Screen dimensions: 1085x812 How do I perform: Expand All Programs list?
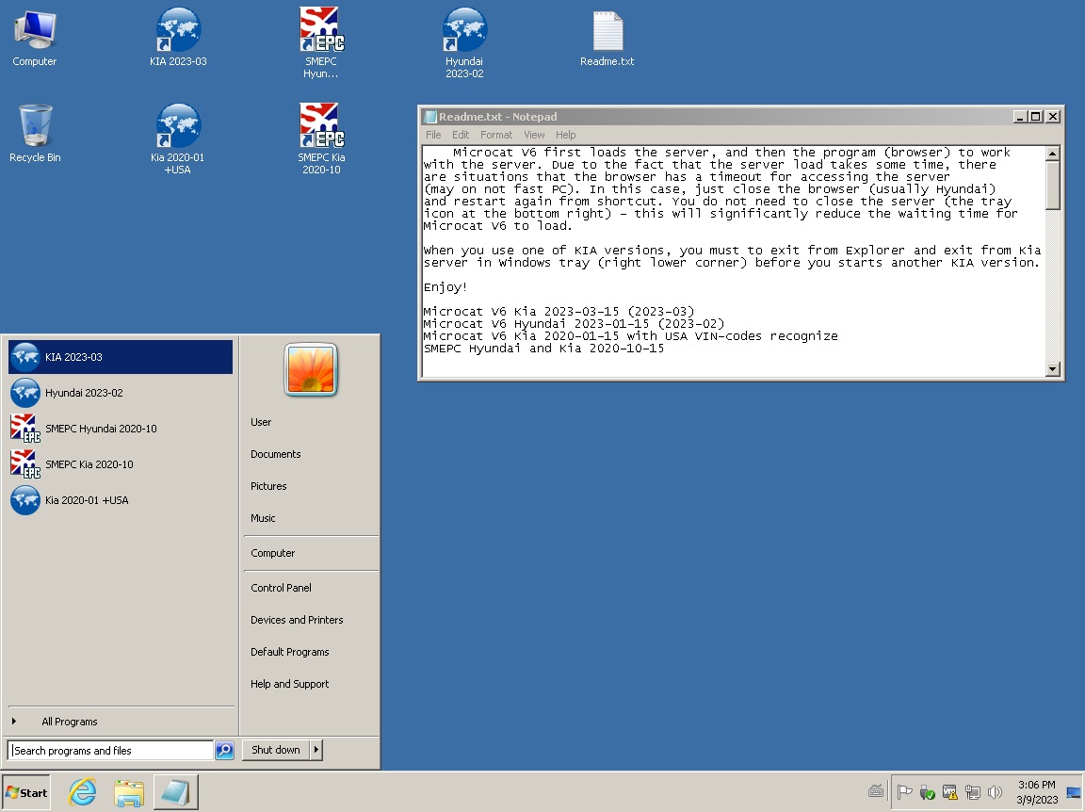(x=121, y=722)
